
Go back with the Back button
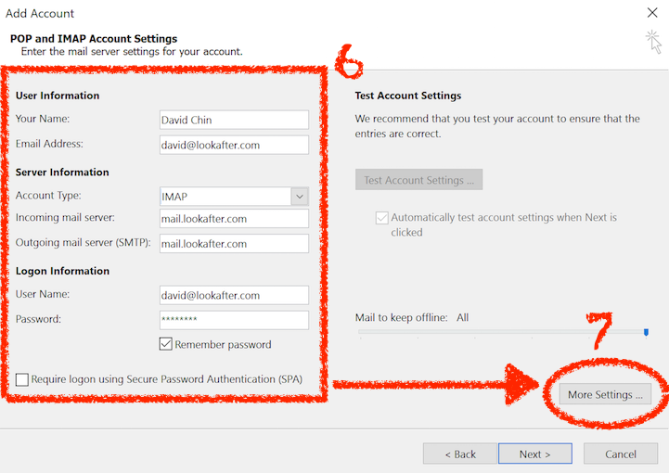tap(459, 454)
